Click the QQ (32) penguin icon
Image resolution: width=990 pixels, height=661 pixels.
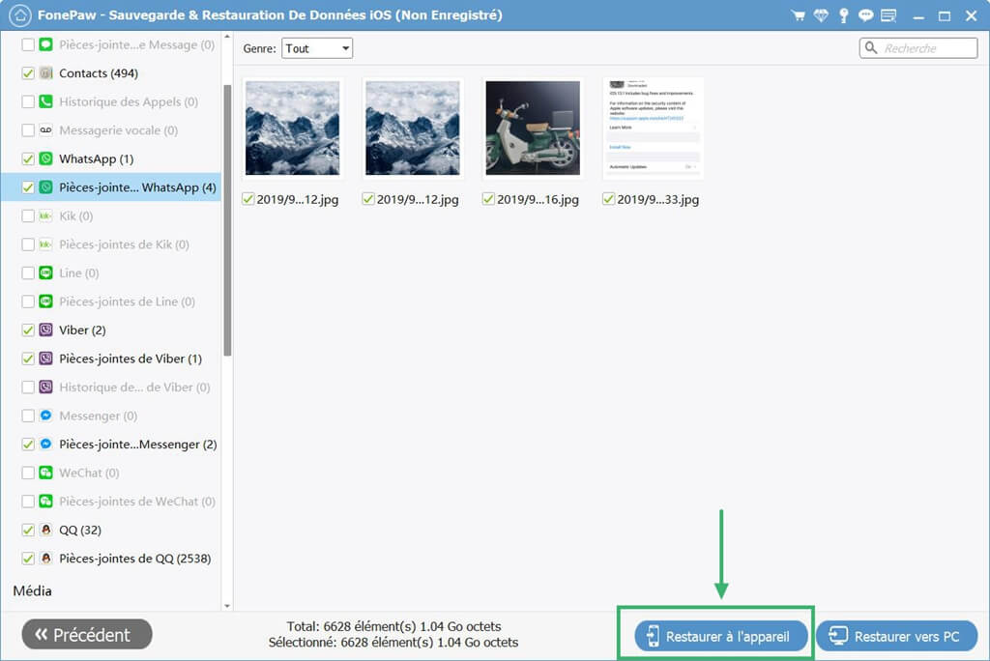point(46,530)
